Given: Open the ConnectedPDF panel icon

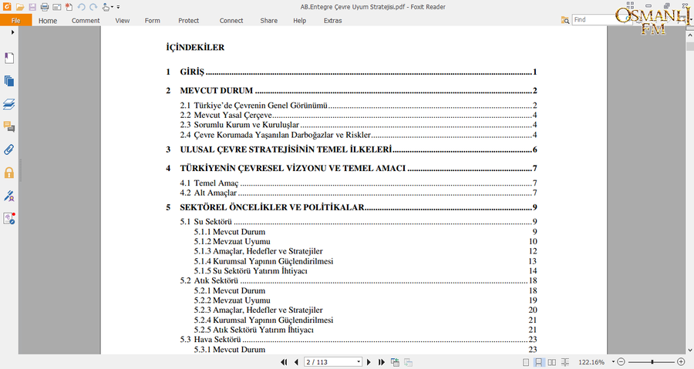Looking at the screenshot, I should pyautogui.click(x=8, y=218).
